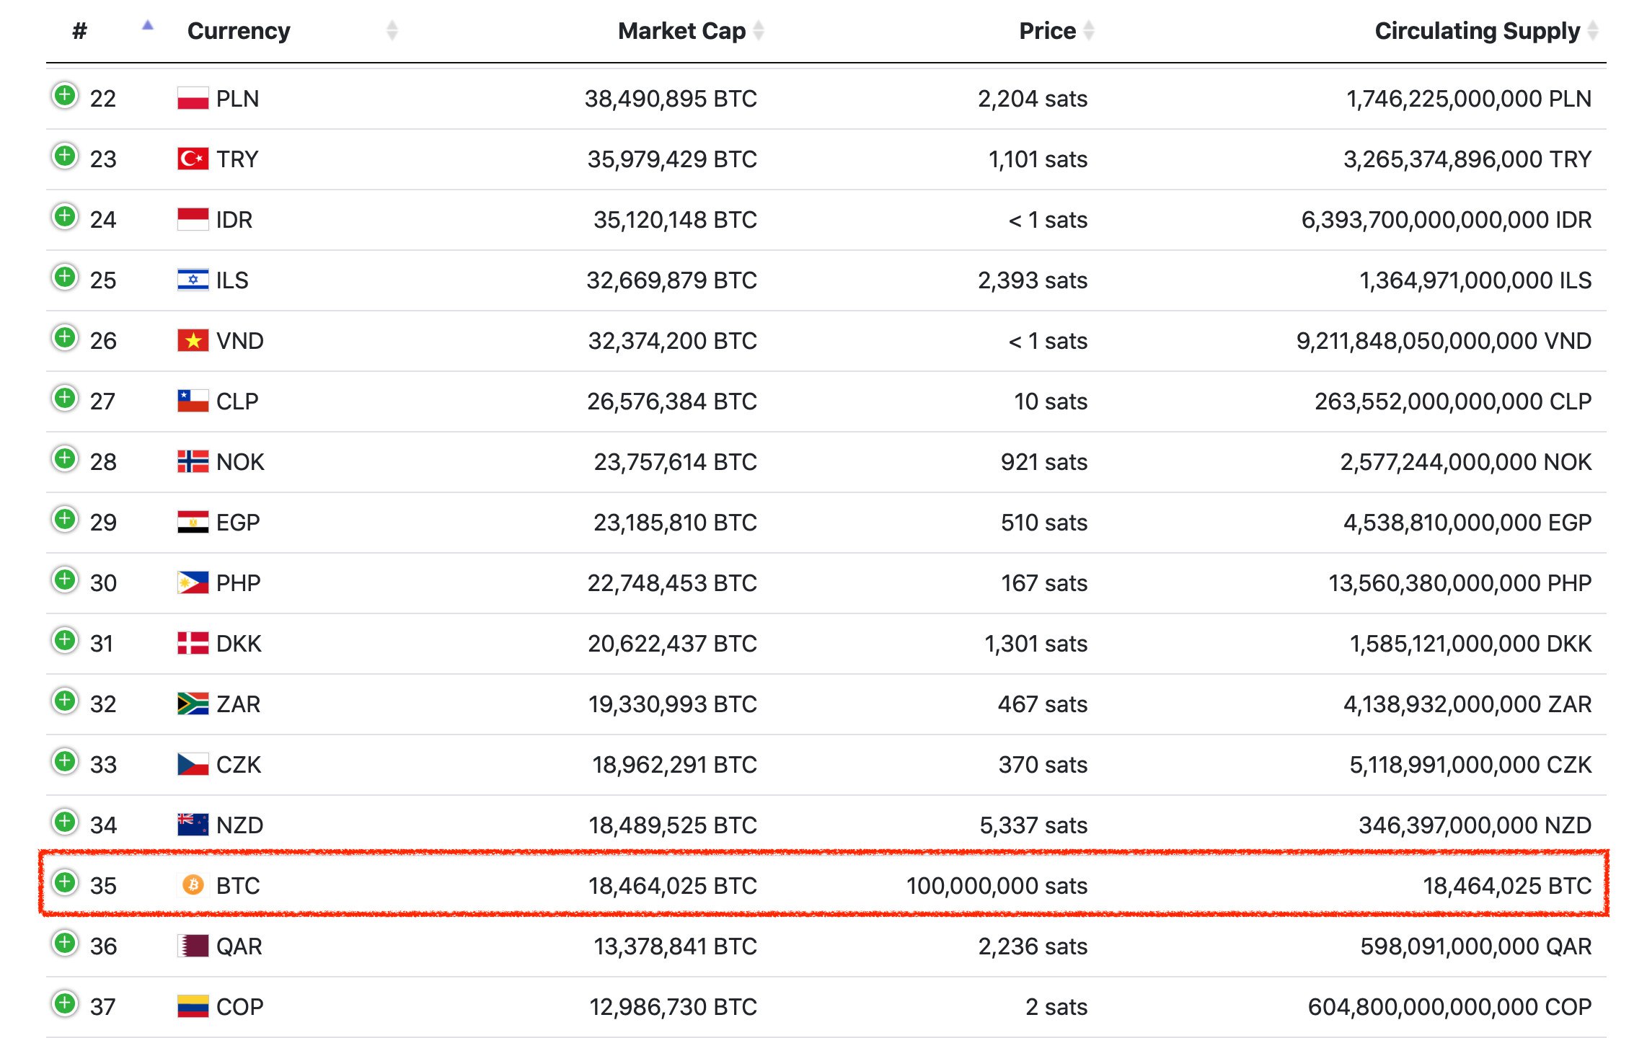Click the orange Bitcoin logo icon
The height and width of the screenshot is (1038, 1647).
point(193,884)
